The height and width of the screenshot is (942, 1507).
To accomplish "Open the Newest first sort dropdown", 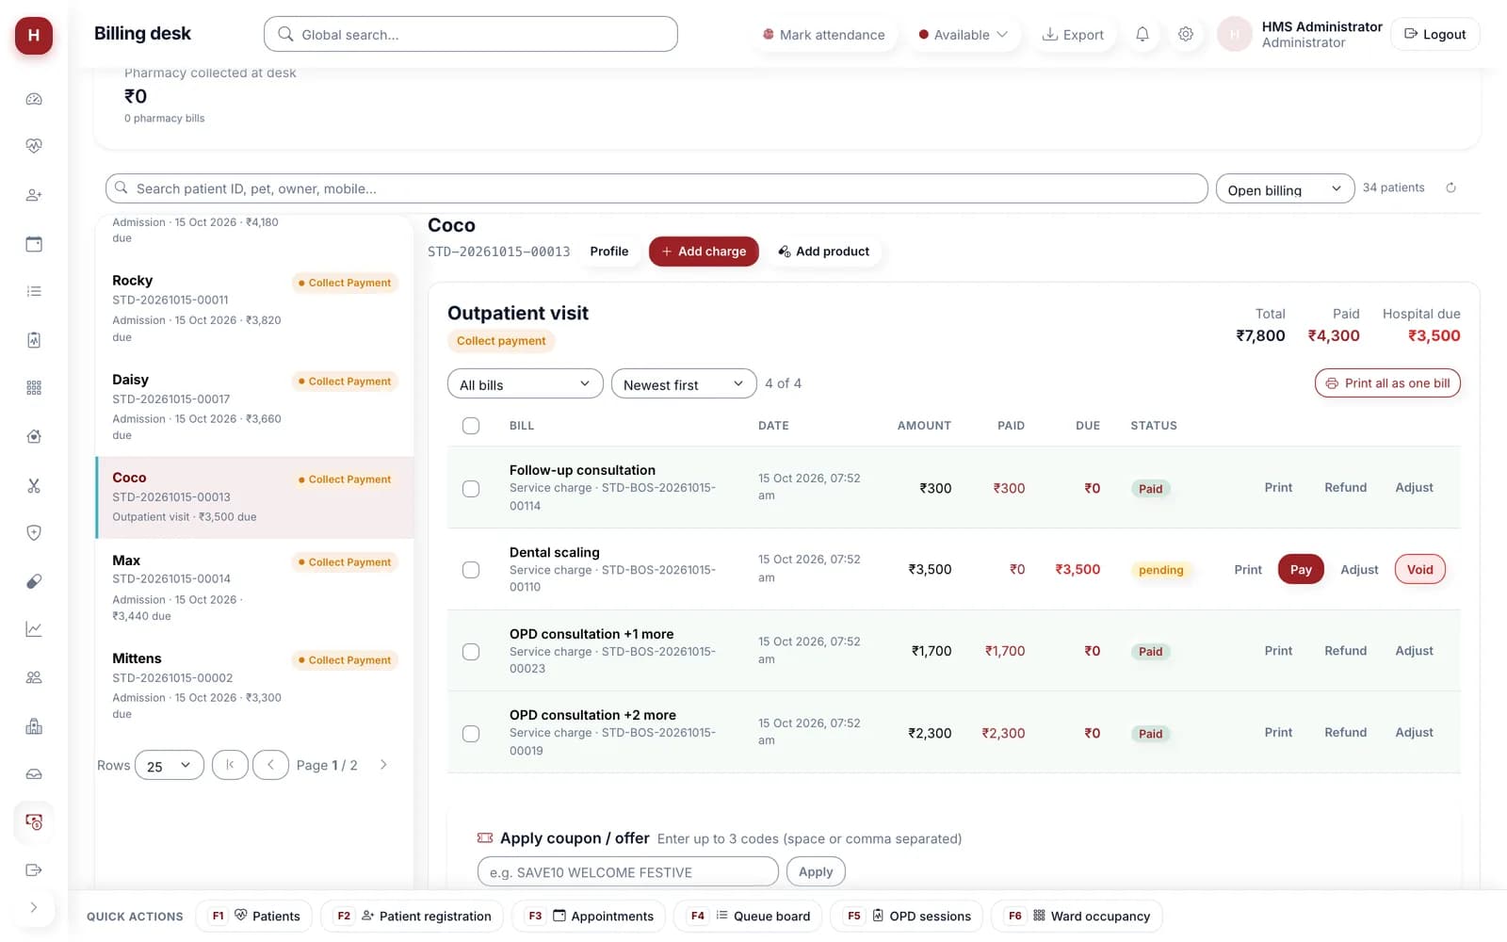I will coord(684,384).
